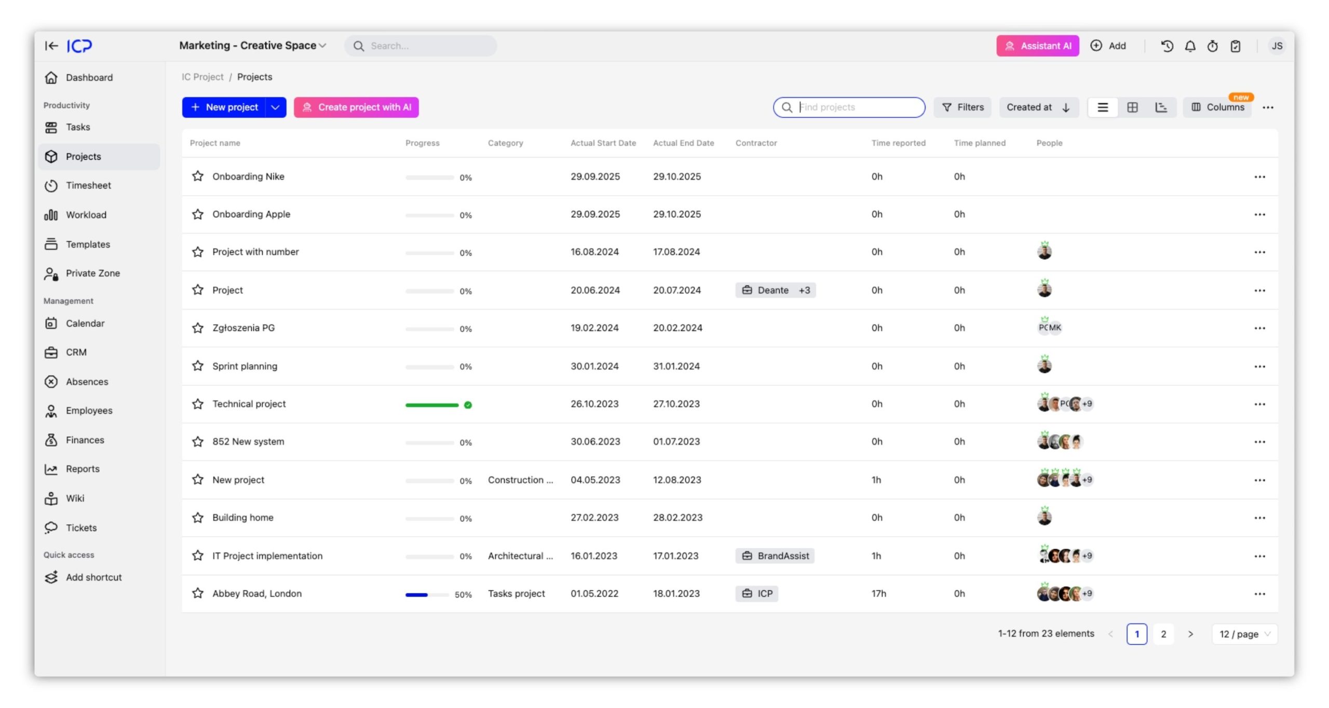Star the Onboarding Nike project
The image size is (1329, 708).
[198, 176]
